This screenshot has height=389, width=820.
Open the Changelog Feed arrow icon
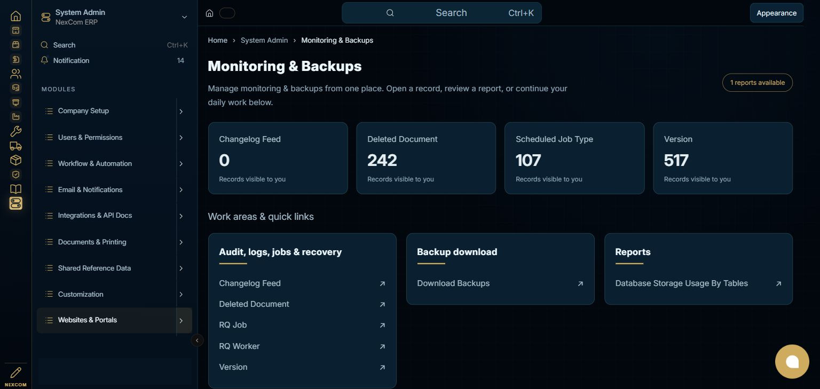tap(382, 284)
